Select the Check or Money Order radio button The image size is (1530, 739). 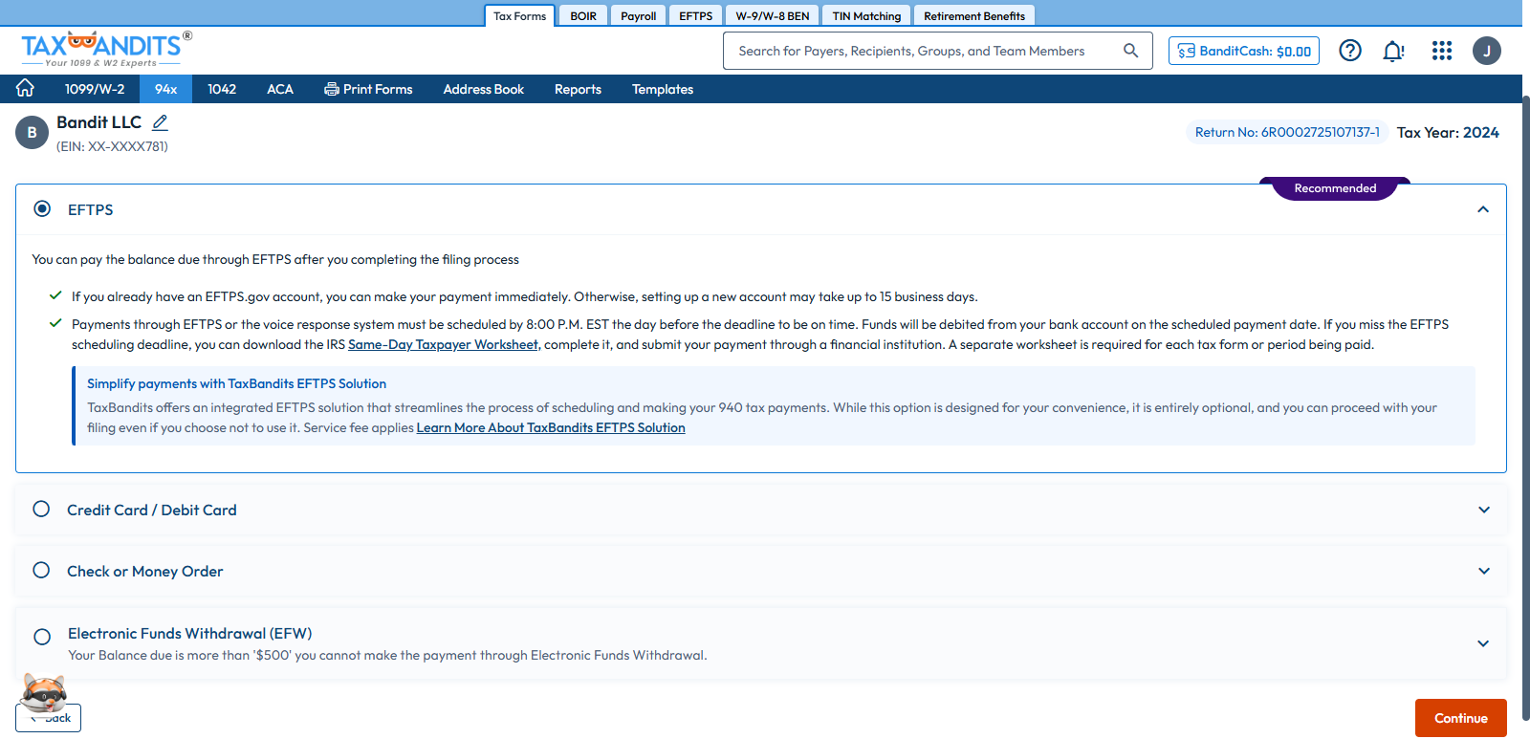(x=41, y=571)
